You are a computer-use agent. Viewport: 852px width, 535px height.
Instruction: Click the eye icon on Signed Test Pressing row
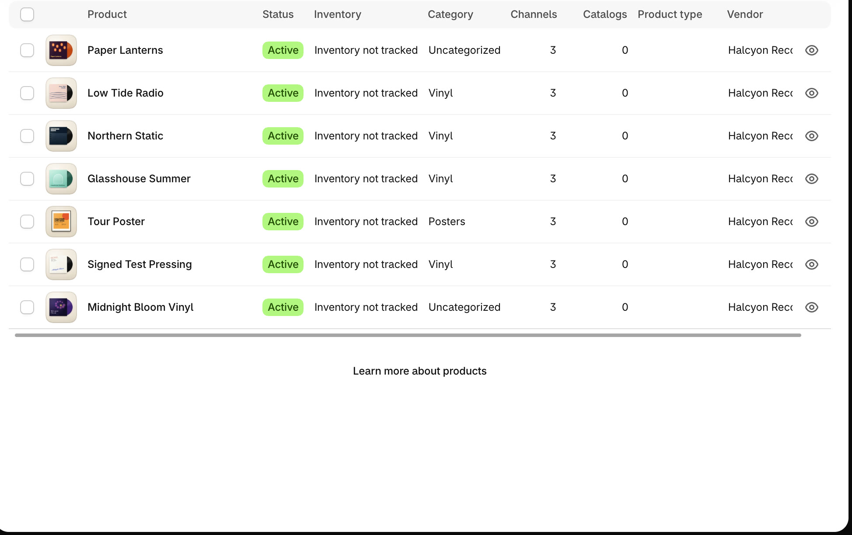click(811, 264)
